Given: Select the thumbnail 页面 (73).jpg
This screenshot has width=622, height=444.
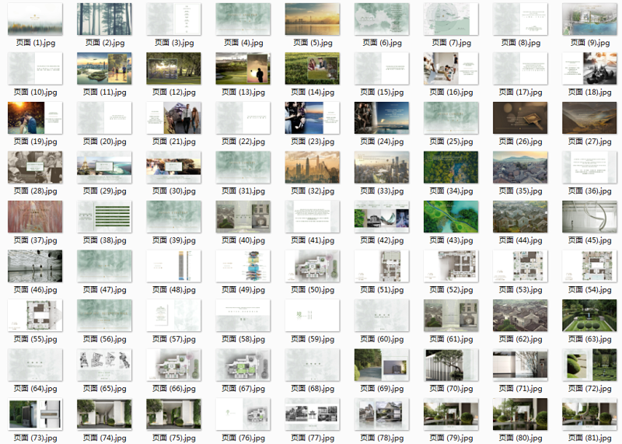Looking at the screenshot, I should click(x=34, y=414).
